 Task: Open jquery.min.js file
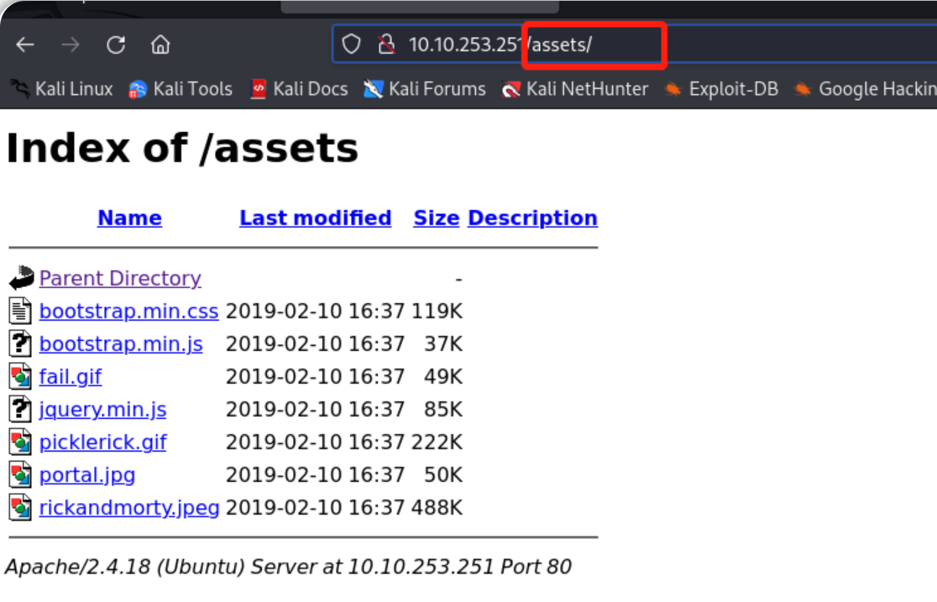point(102,410)
